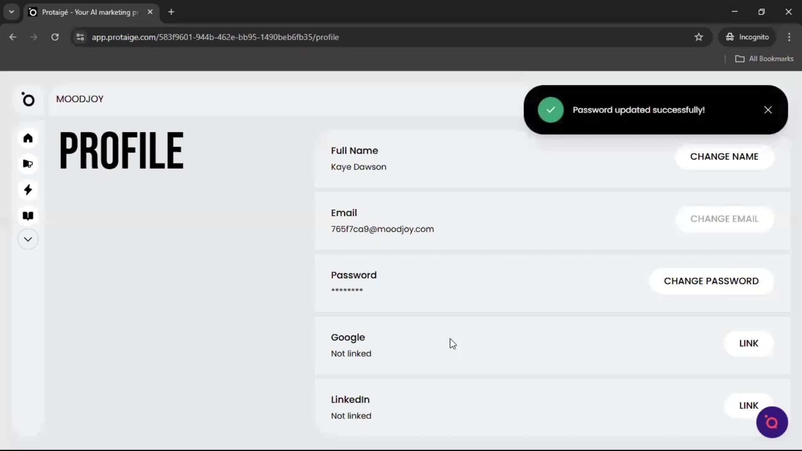The width and height of the screenshot is (802, 451).
Task: Open All Bookmarks
Action: [765, 58]
